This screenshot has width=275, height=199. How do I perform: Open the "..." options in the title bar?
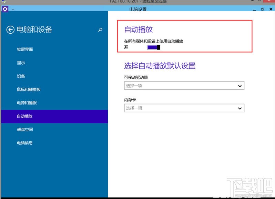pyautogui.click(x=13, y=9)
